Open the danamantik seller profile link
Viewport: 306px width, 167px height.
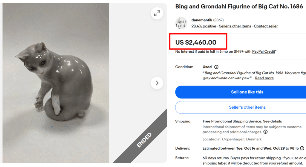pyautogui.click(x=202, y=20)
